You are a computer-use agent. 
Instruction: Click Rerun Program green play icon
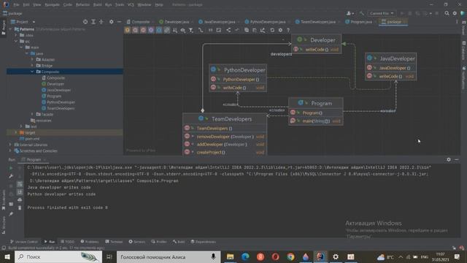11,169
